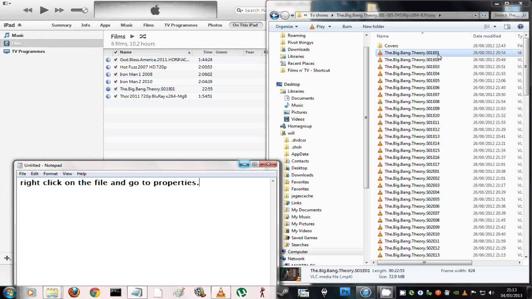Select The.Big.Bang.Theory.S02E01 file
532x299 pixels.
pyautogui.click(x=412, y=171)
